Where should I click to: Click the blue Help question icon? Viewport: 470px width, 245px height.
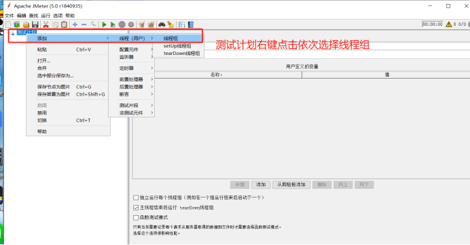tap(191, 24)
